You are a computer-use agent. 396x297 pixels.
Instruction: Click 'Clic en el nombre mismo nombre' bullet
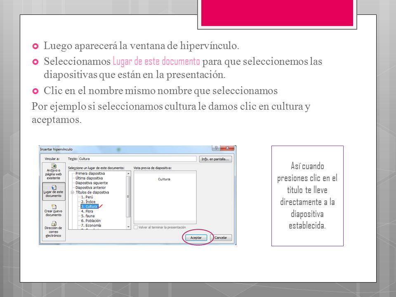pyautogui.click(x=160, y=90)
